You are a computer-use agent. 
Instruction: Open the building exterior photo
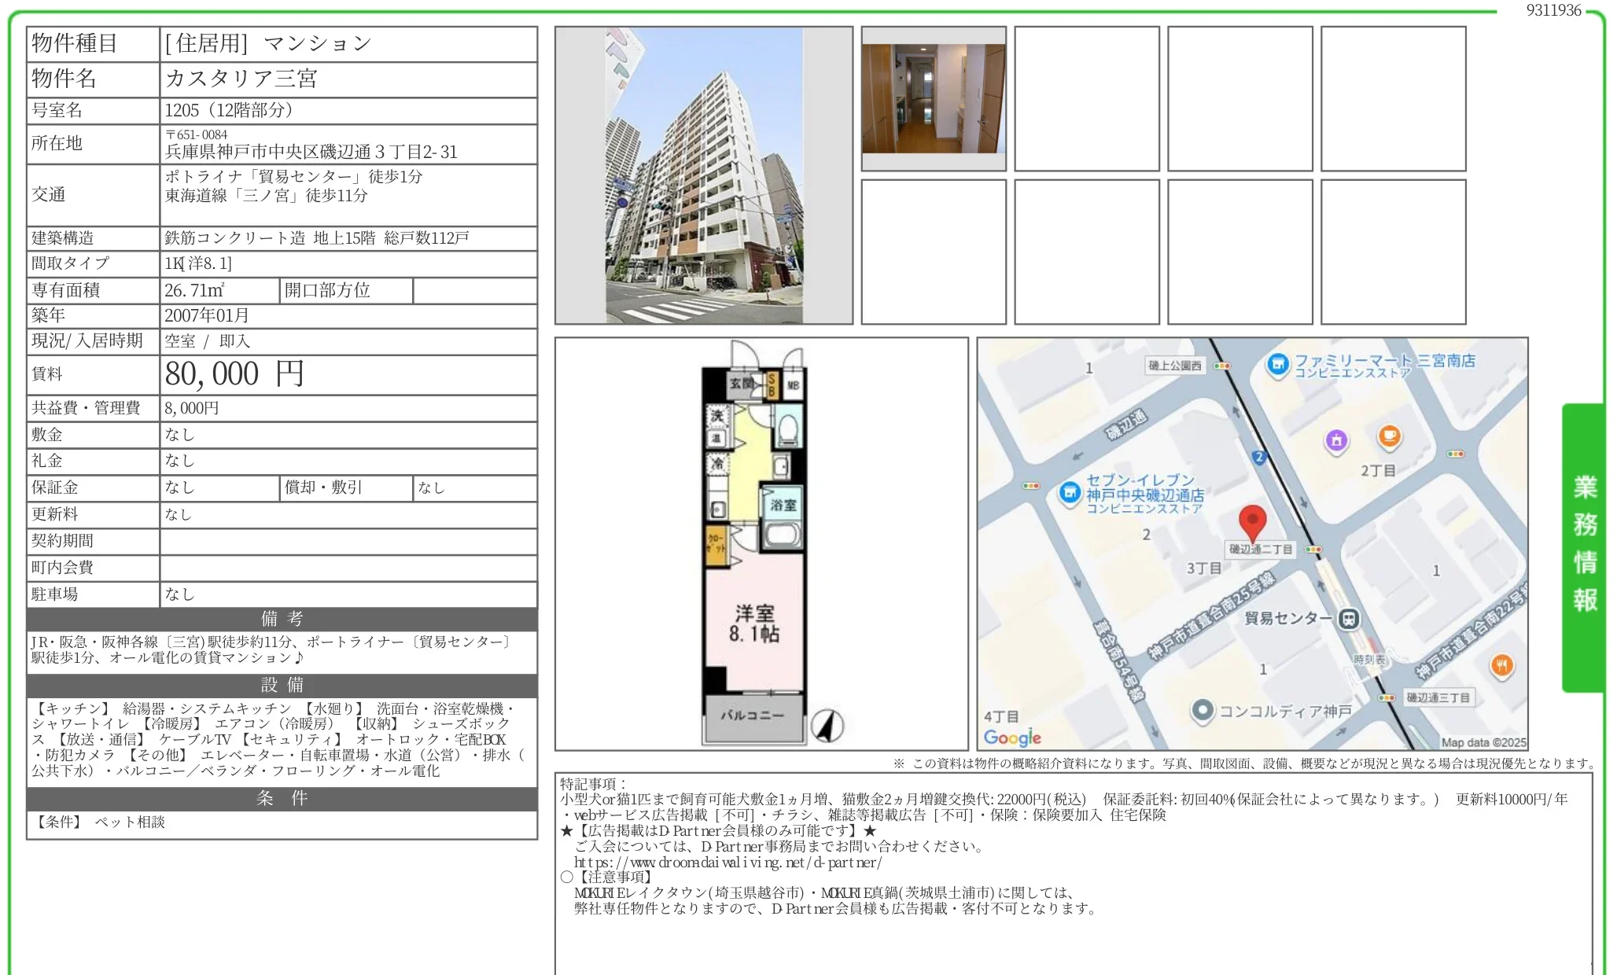tap(704, 175)
